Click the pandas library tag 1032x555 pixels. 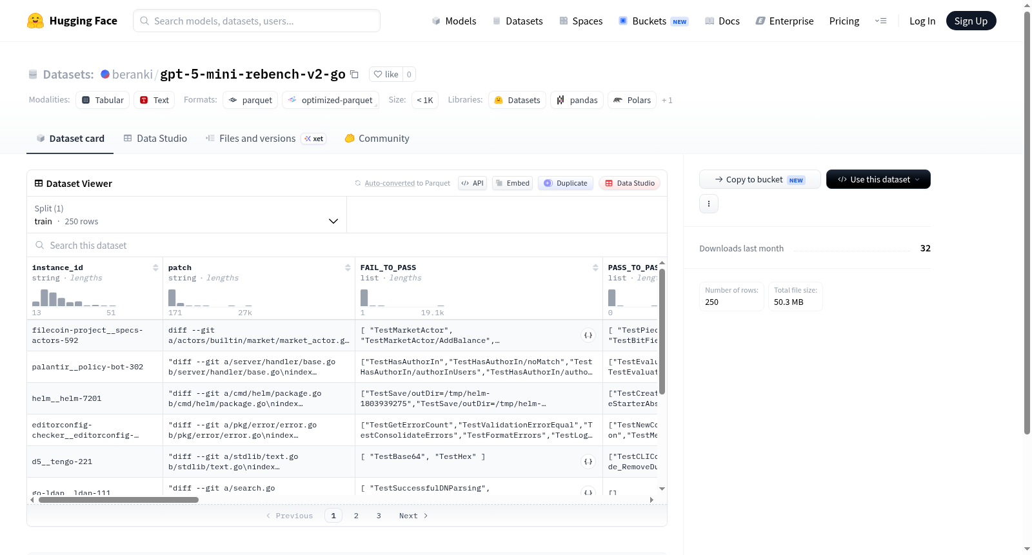(577, 100)
